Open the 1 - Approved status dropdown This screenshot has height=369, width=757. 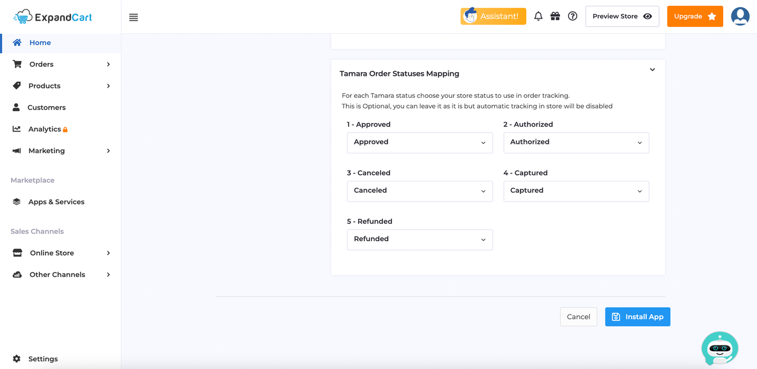tap(420, 143)
